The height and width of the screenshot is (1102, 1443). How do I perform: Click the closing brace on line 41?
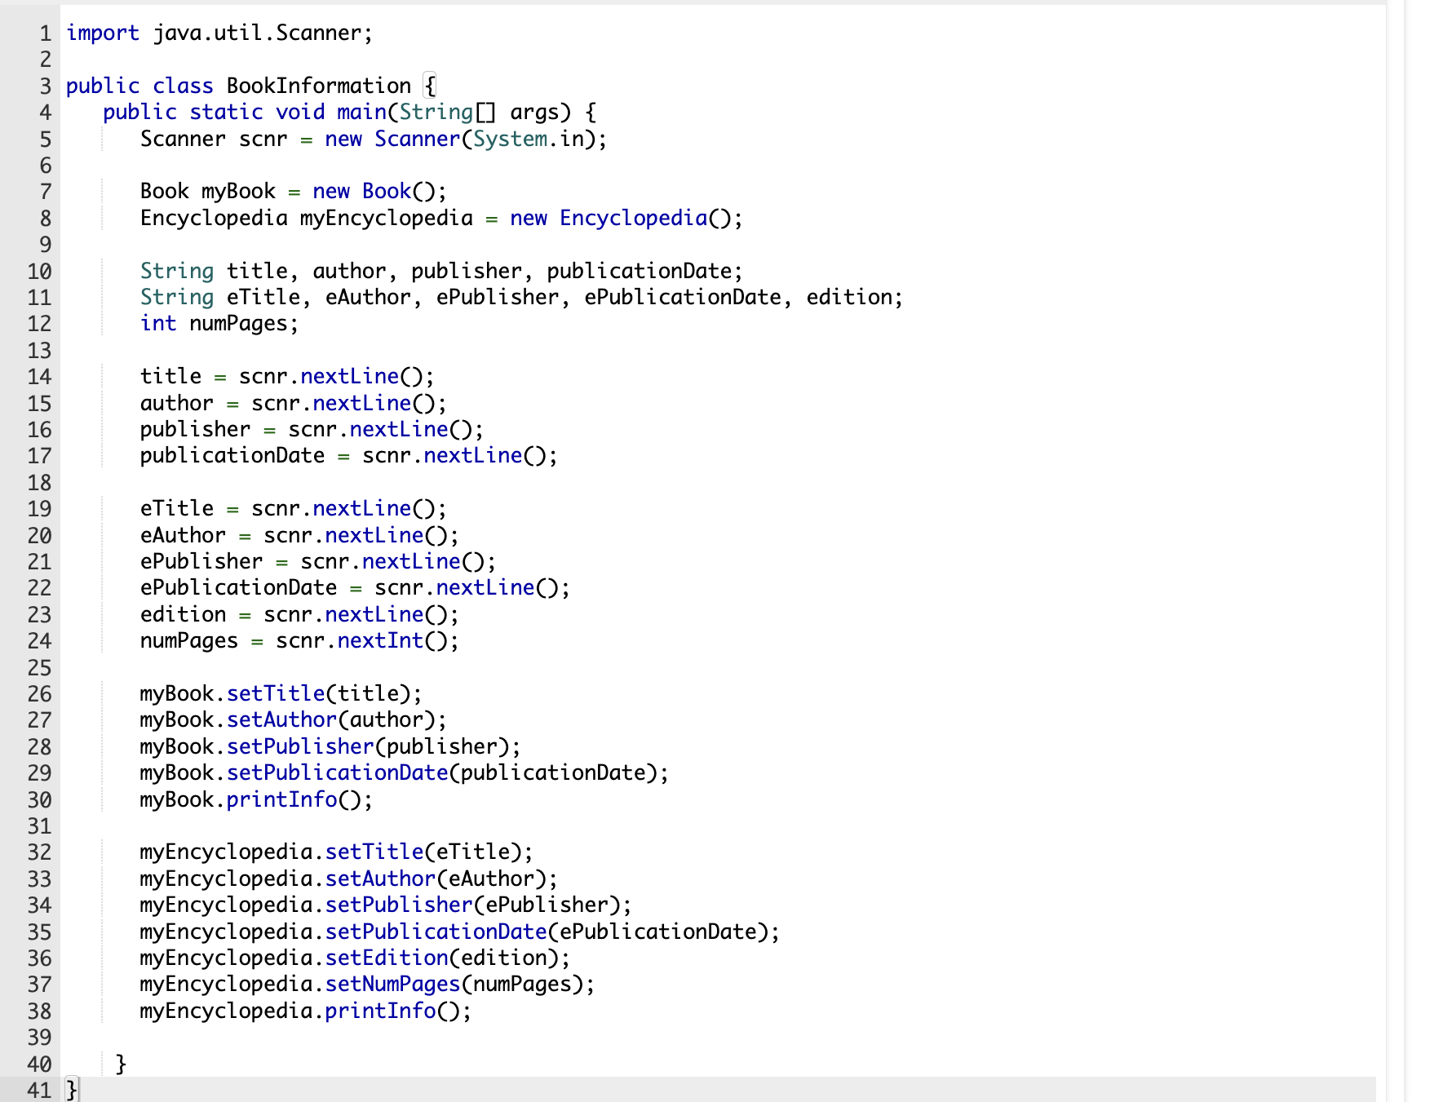point(70,1087)
